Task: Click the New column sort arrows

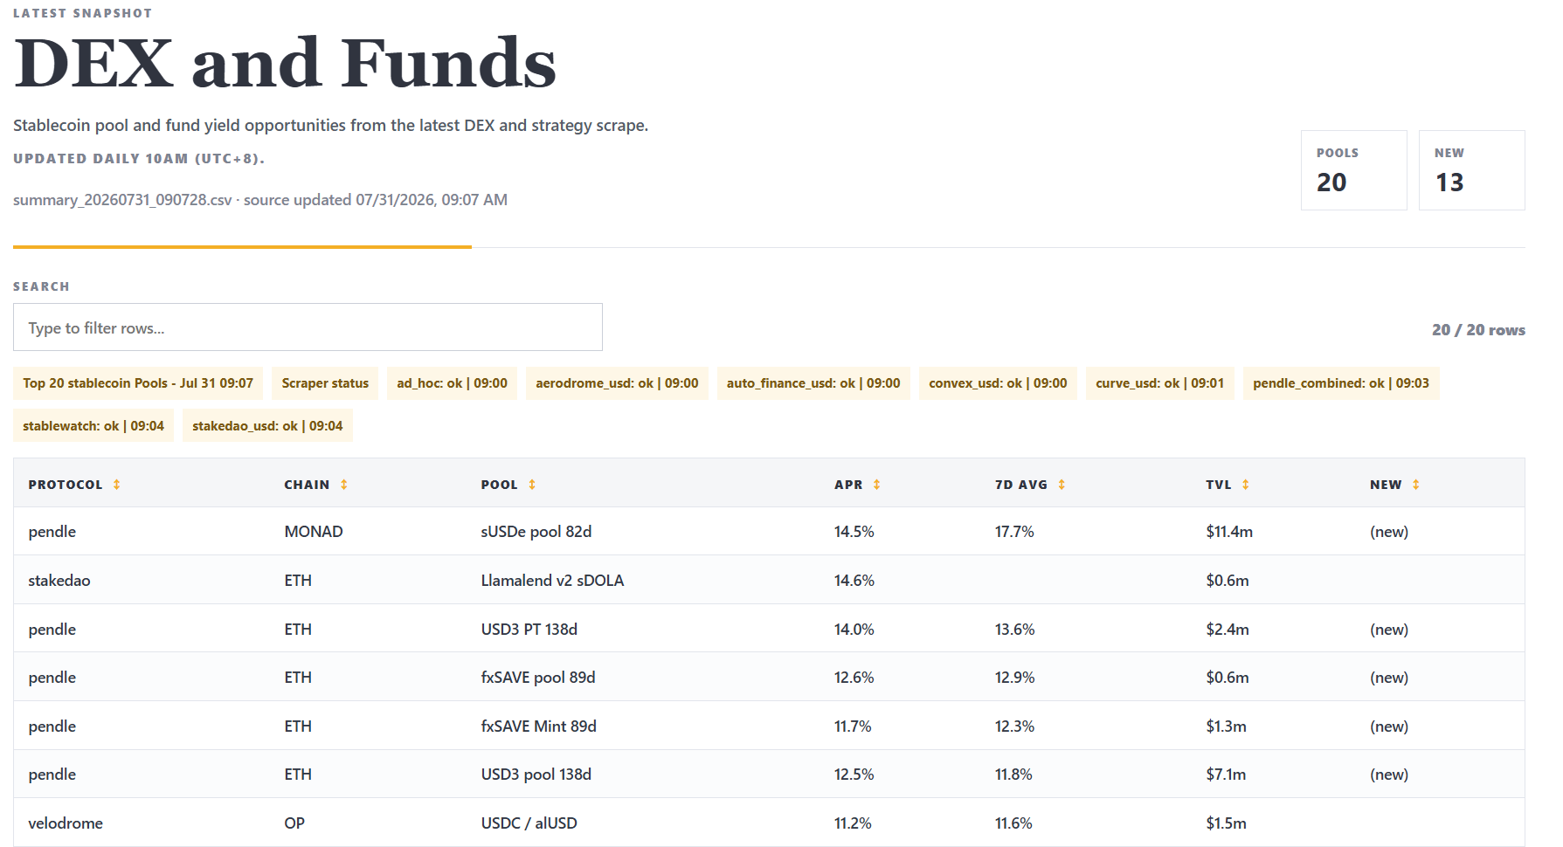Action: 1416,485
